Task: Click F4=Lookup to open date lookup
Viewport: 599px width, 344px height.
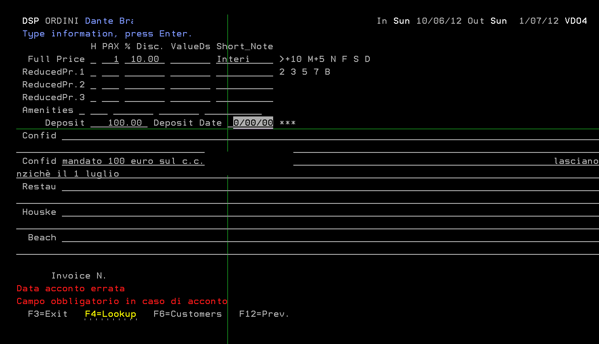Action: click(110, 314)
